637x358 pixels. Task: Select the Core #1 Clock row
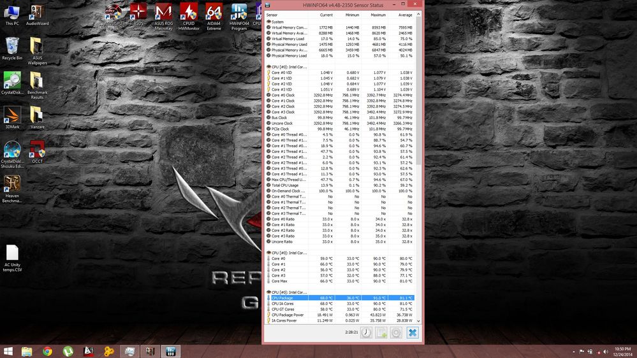pos(340,101)
